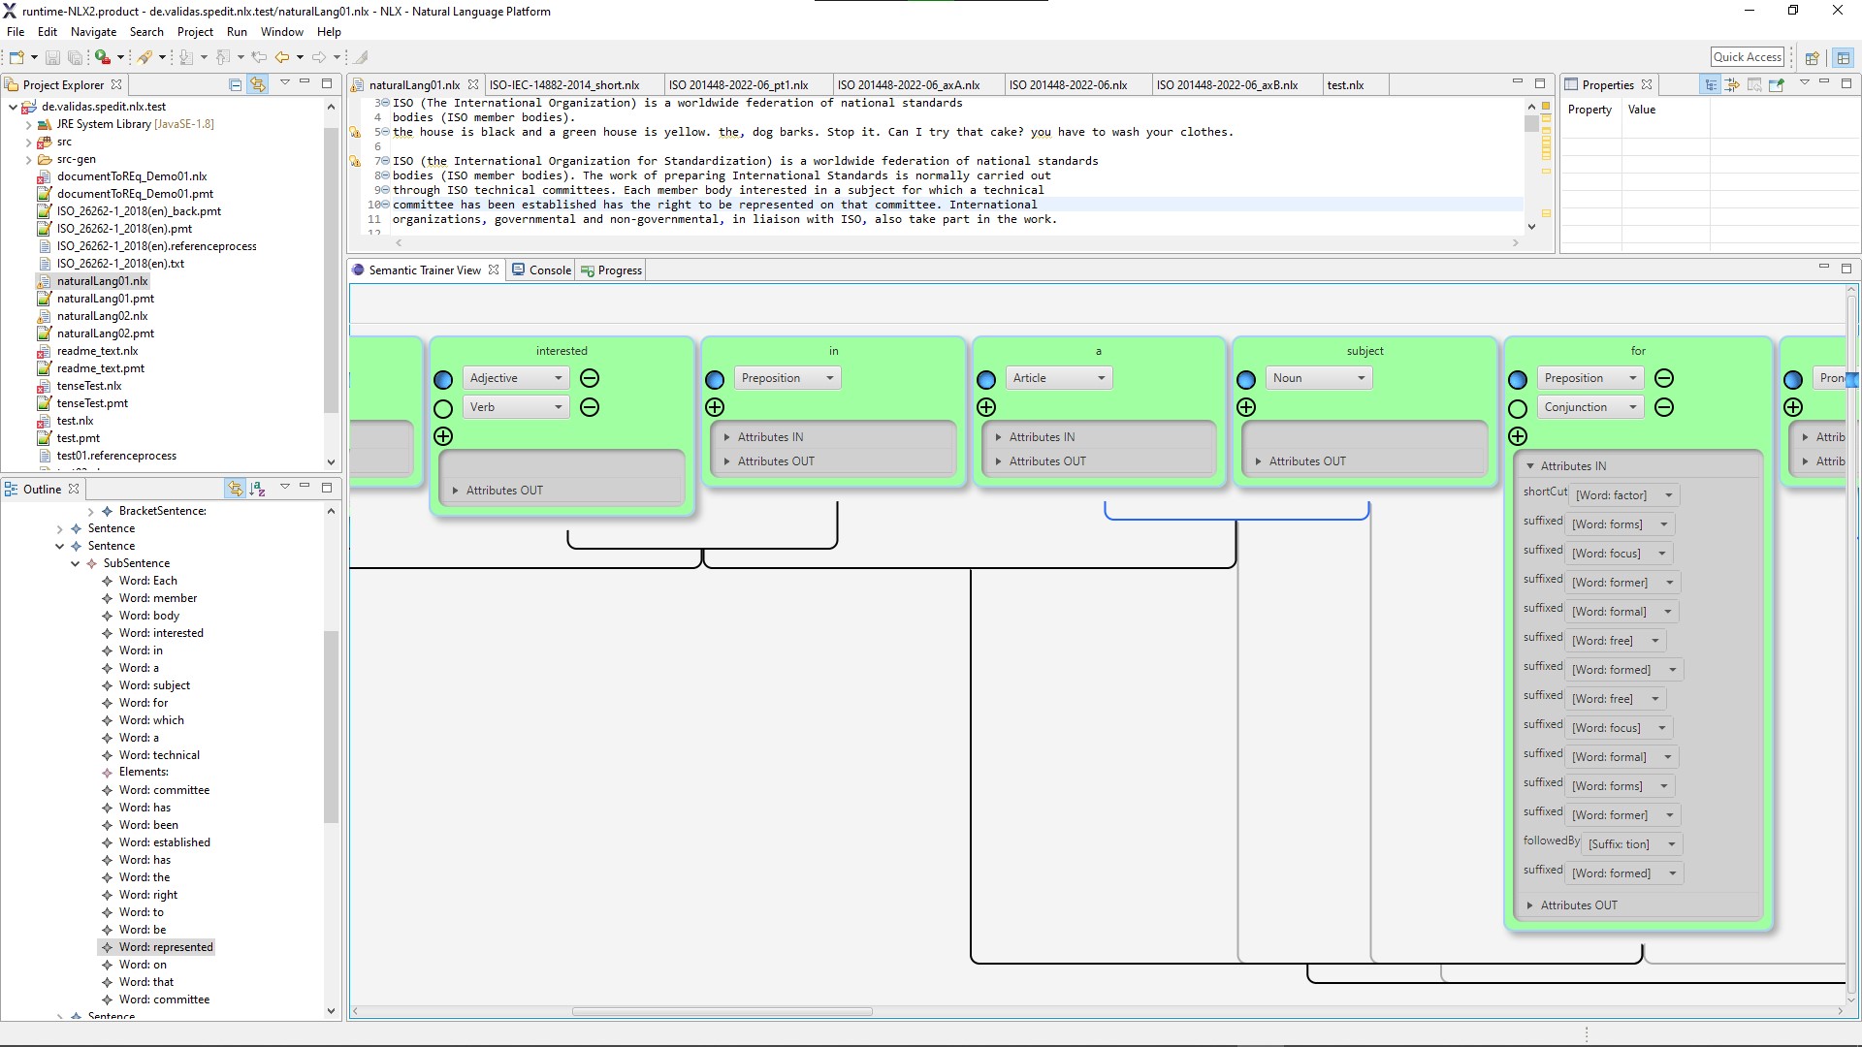Remove Conjunction row in 'for' block
The height and width of the screenshot is (1047, 1862).
coord(1664,407)
